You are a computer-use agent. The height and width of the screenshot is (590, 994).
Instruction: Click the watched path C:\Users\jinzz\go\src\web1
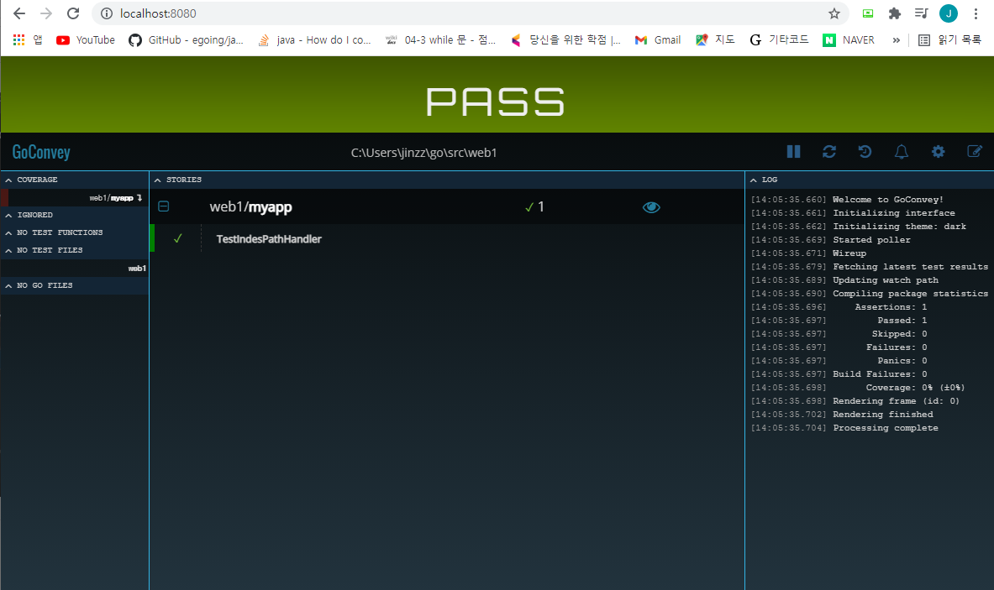point(424,153)
